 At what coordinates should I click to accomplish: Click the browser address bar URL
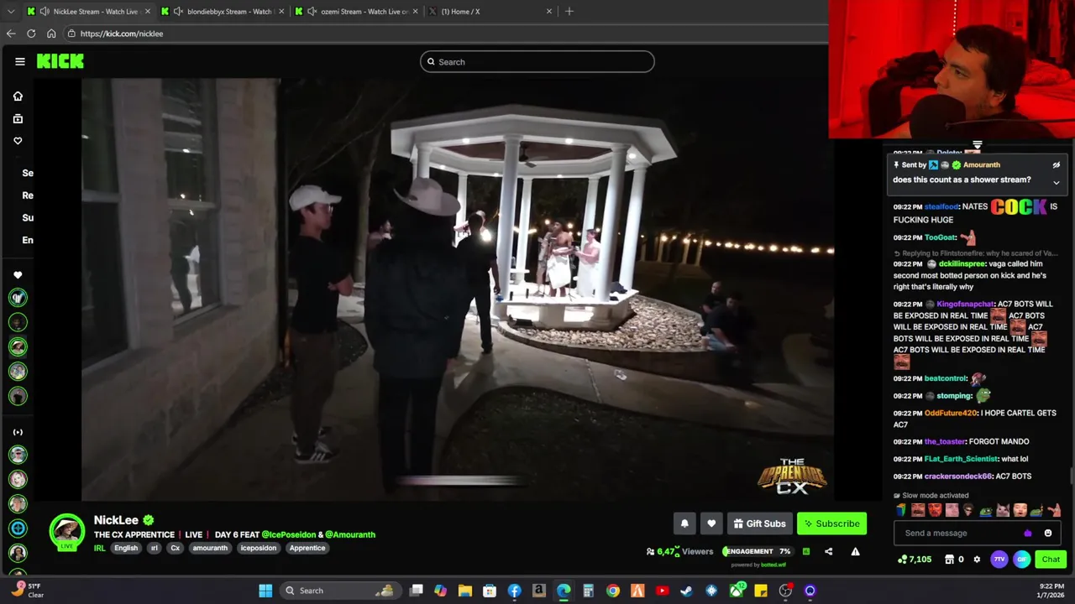(x=122, y=34)
